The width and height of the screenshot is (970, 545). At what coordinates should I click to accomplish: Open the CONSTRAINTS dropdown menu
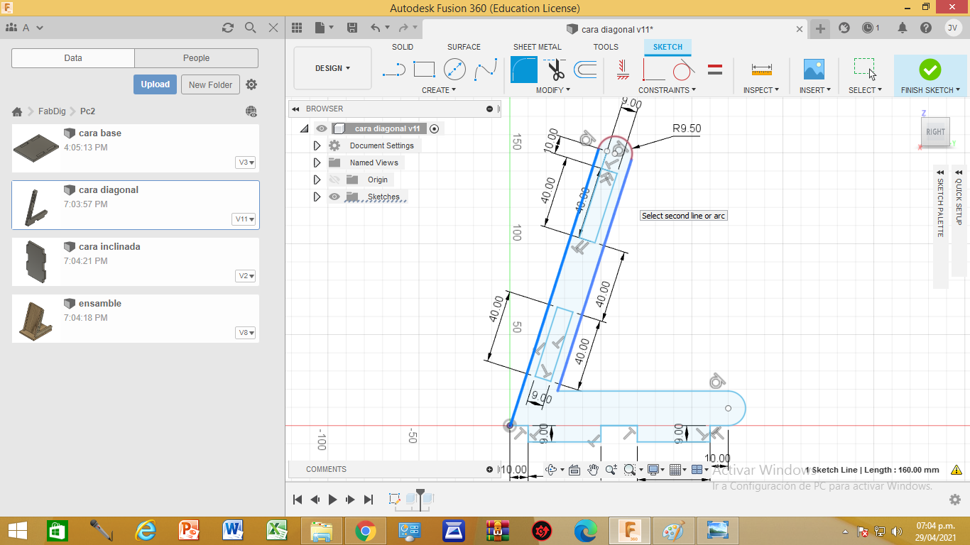[667, 90]
